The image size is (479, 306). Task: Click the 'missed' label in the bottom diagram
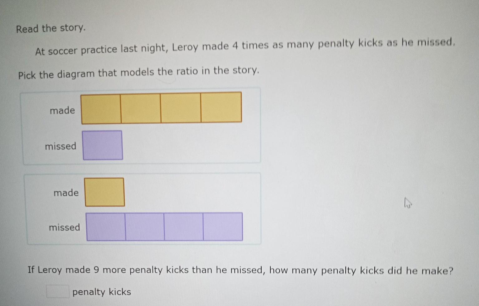tap(65, 227)
